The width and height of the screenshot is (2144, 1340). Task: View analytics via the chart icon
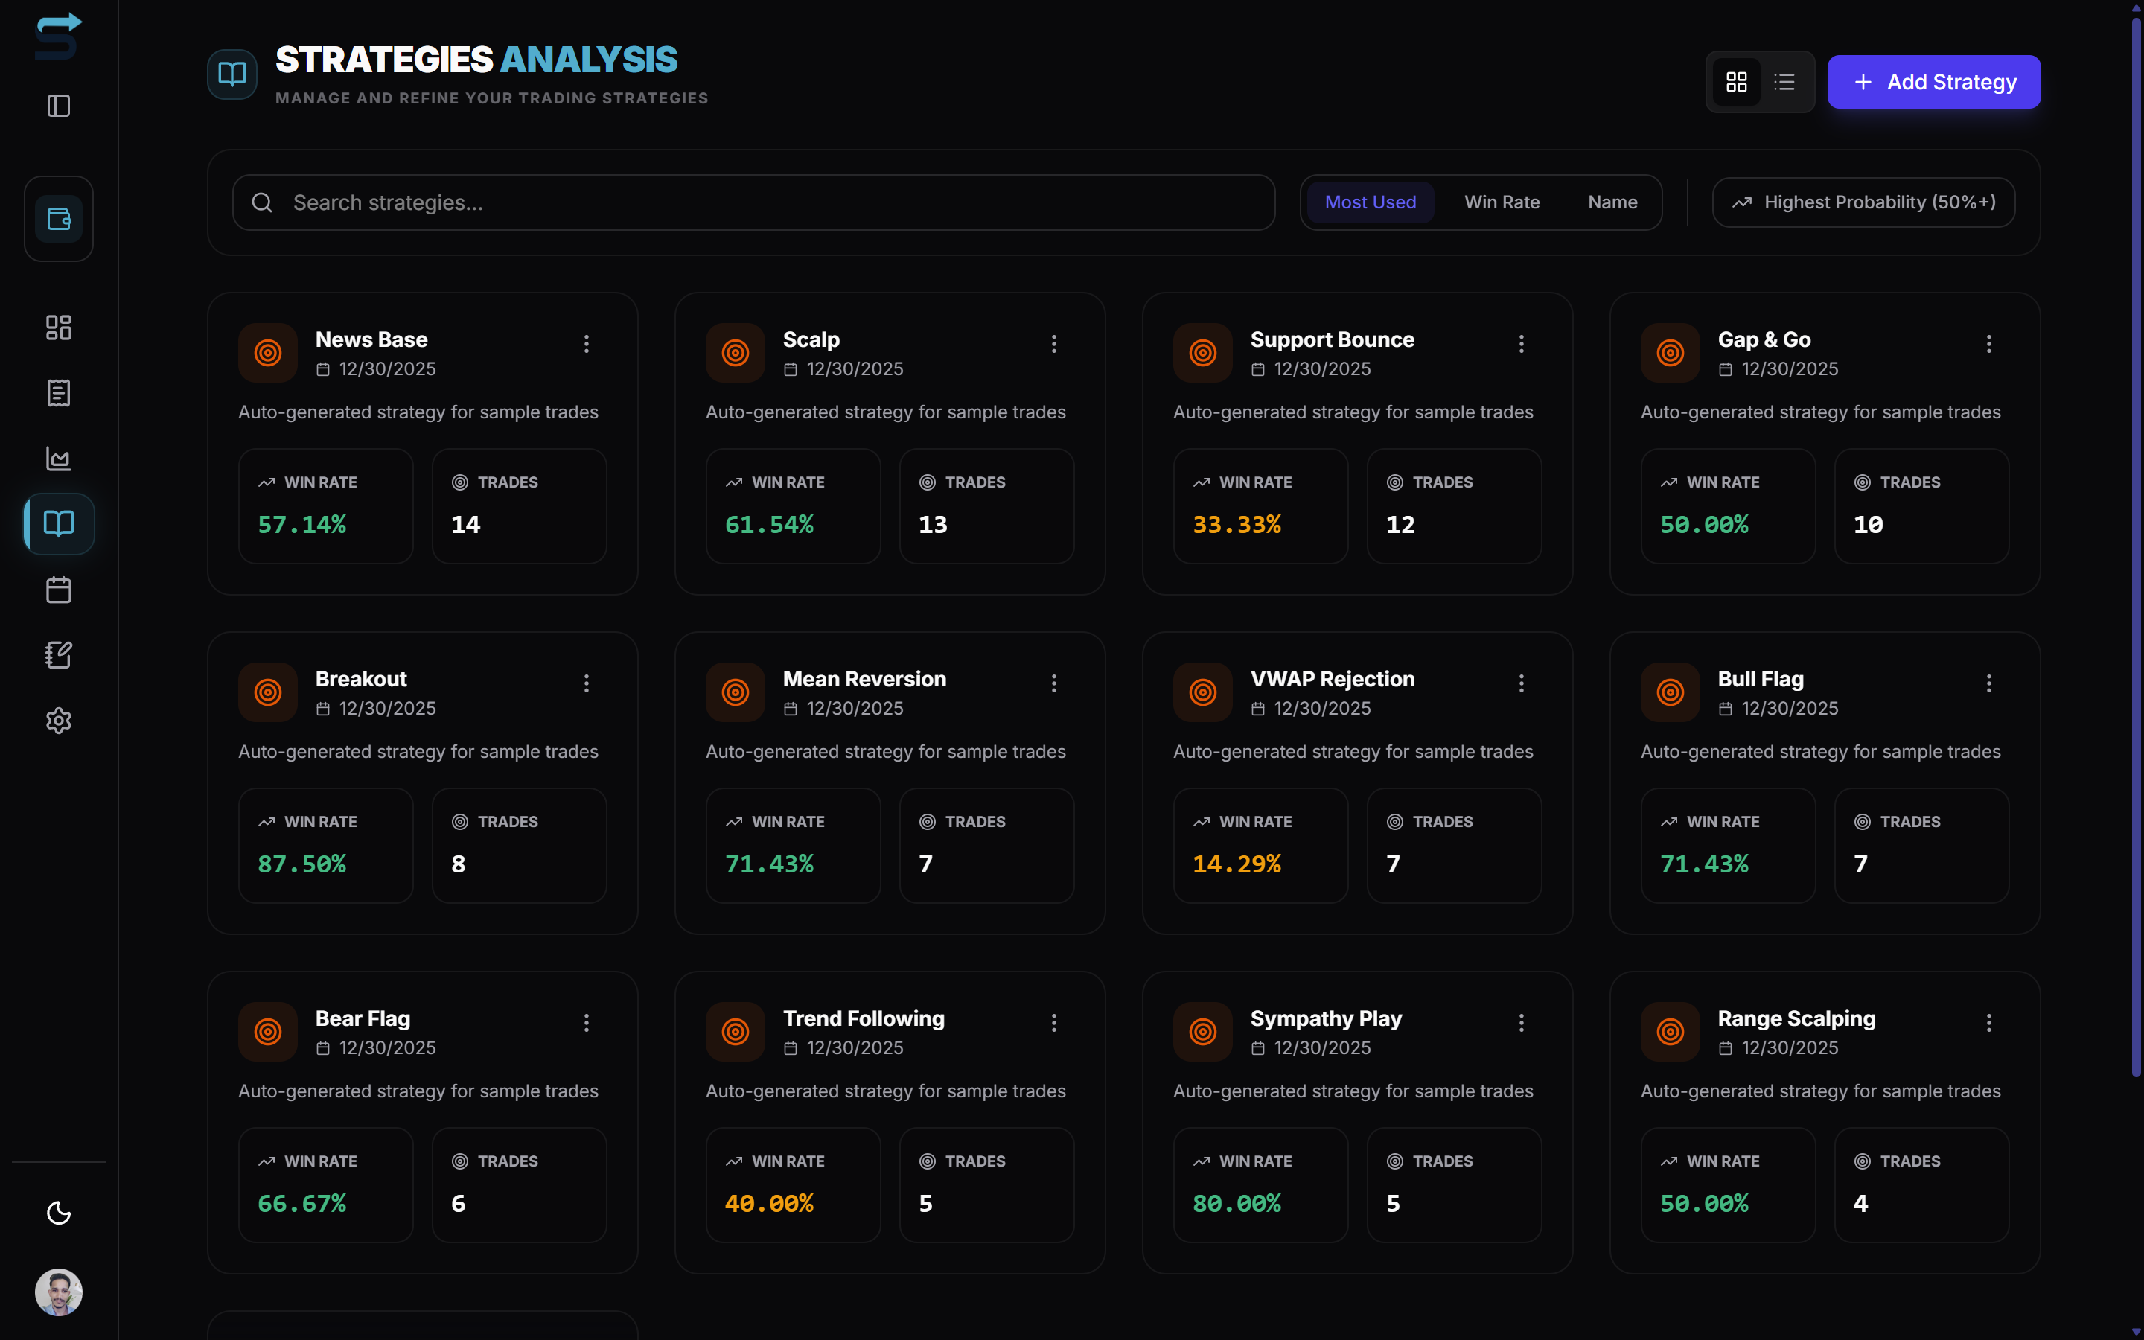click(59, 458)
